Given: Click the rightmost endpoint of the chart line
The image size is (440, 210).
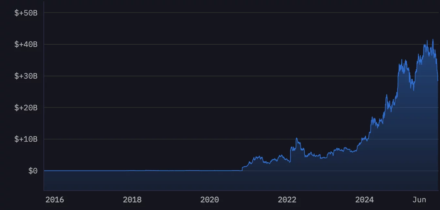Looking at the screenshot, I should pyautogui.click(x=437, y=81).
